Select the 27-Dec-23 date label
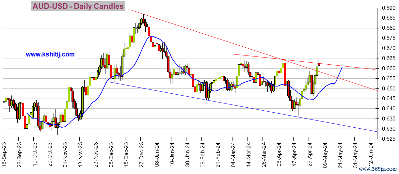Screen dimensions: 399x174 [142, 155]
